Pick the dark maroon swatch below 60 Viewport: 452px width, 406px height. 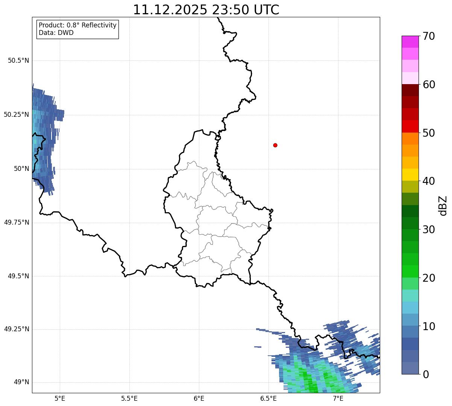click(x=410, y=90)
